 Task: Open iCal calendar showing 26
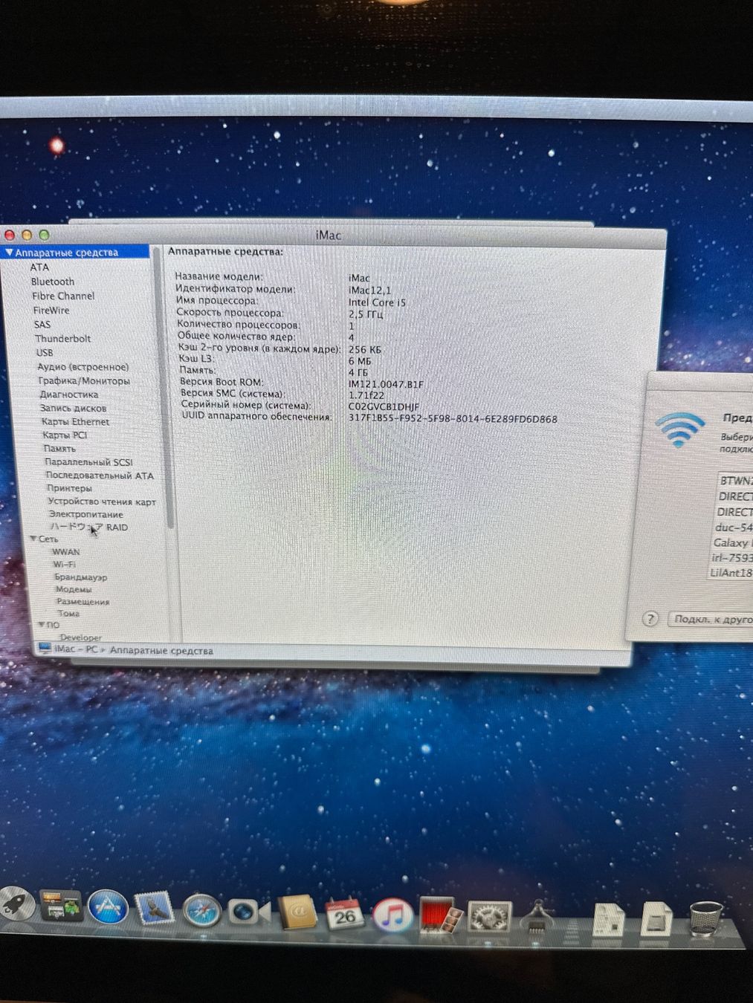click(x=343, y=914)
